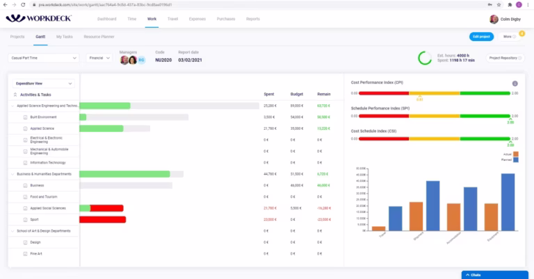
Task: Open the Casual Part Time project dropdown
Action: click(x=44, y=58)
